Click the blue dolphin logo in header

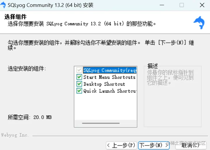(x=199, y=22)
